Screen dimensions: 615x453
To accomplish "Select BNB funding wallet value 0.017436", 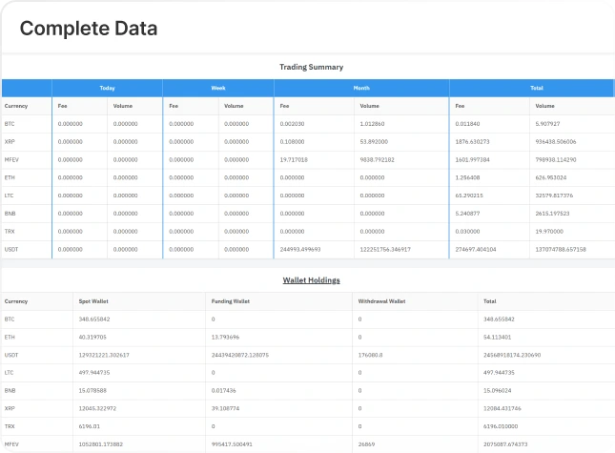I will (x=223, y=391).
